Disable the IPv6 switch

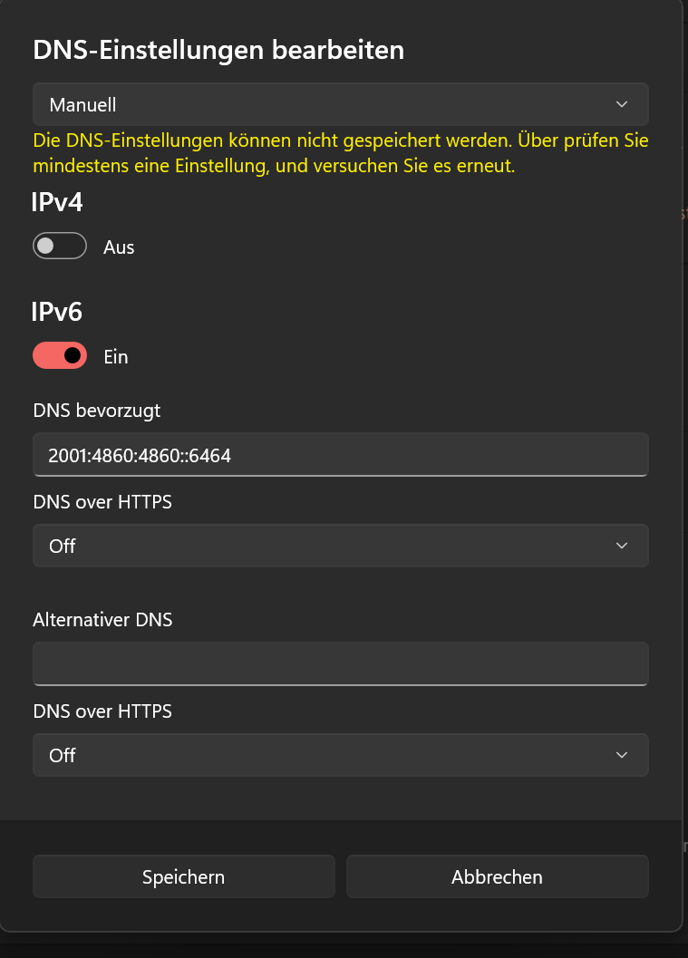pyautogui.click(x=60, y=356)
